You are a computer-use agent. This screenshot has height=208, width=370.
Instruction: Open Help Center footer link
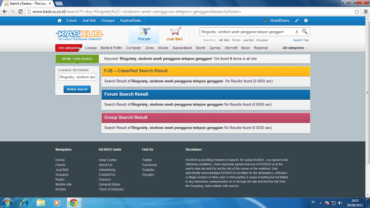point(108,160)
